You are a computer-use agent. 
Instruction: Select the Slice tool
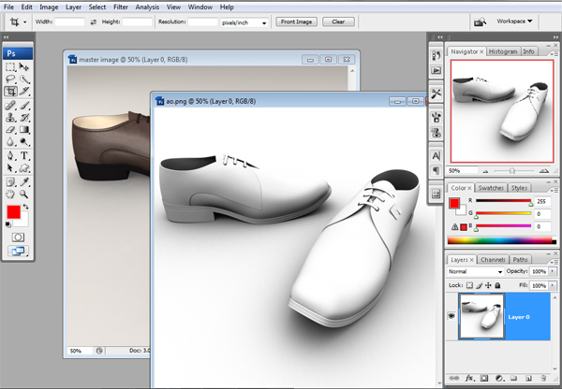coord(24,92)
